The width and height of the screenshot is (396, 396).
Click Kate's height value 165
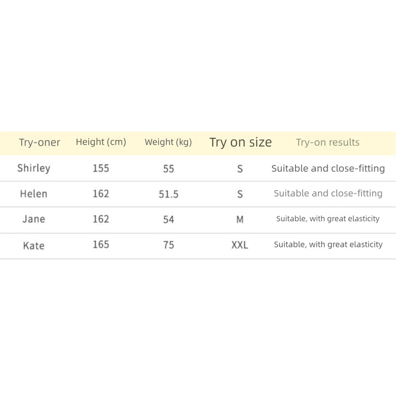101,245
